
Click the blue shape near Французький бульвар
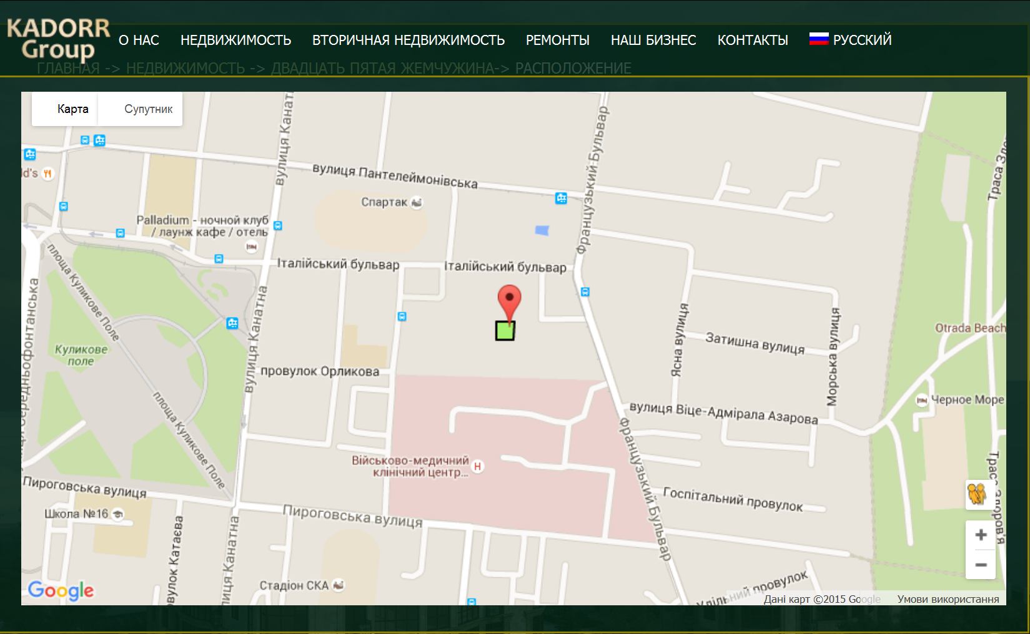tap(542, 231)
